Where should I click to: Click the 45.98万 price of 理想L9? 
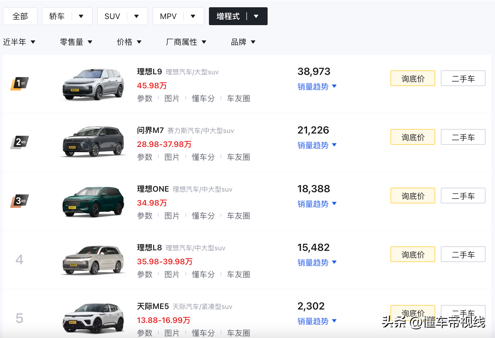(x=152, y=85)
